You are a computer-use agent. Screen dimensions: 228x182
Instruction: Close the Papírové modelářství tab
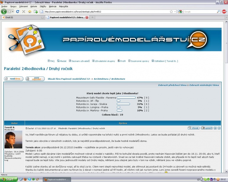click(x=87, y=17)
